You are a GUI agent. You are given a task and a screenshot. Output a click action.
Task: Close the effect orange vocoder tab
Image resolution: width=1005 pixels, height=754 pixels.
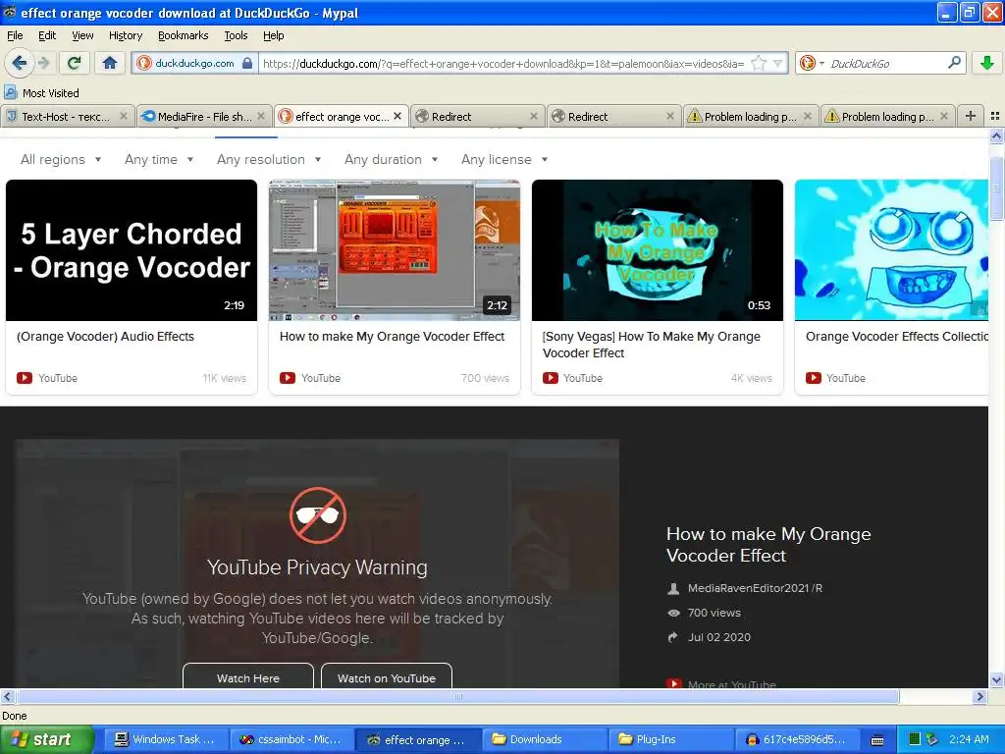tap(397, 116)
